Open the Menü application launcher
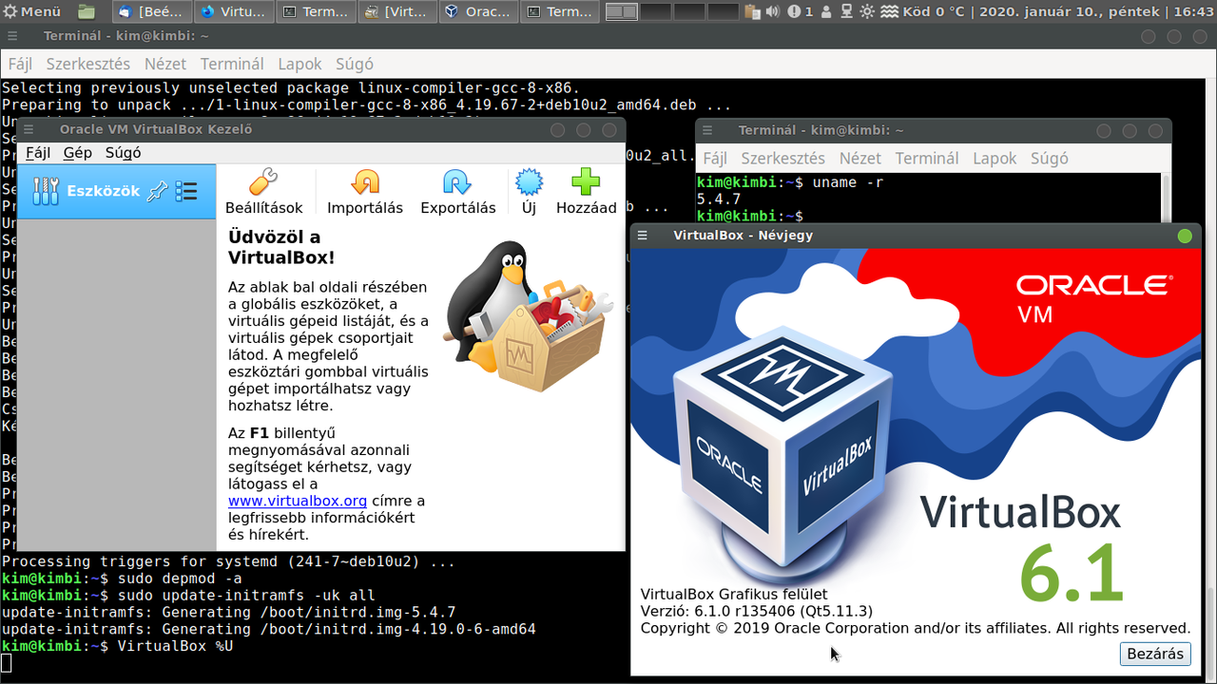 (x=31, y=11)
